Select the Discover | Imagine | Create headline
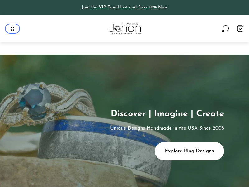This screenshot has height=187, width=249. pyautogui.click(x=167, y=113)
